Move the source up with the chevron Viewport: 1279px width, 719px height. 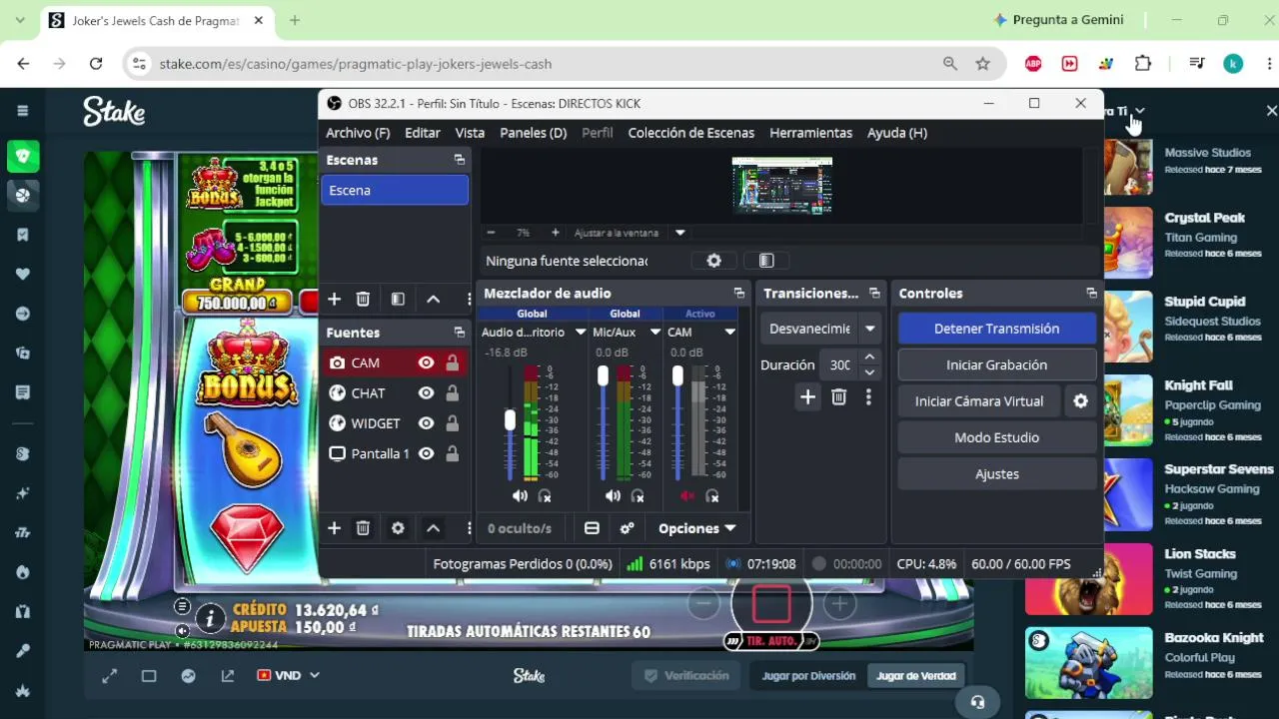coord(433,528)
